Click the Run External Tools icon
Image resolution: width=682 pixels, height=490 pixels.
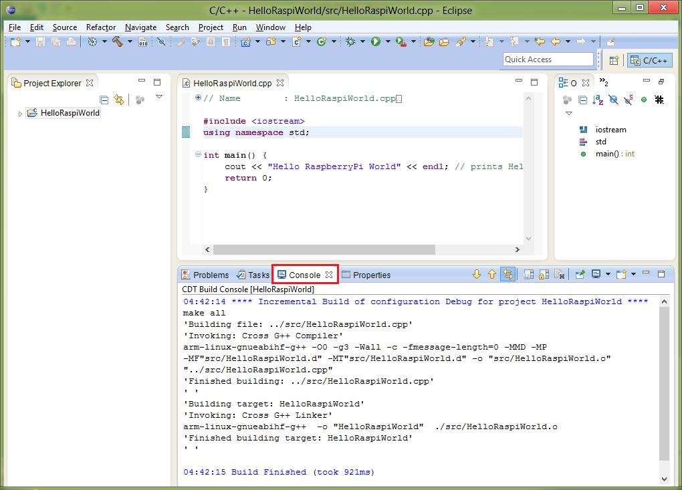point(401,41)
